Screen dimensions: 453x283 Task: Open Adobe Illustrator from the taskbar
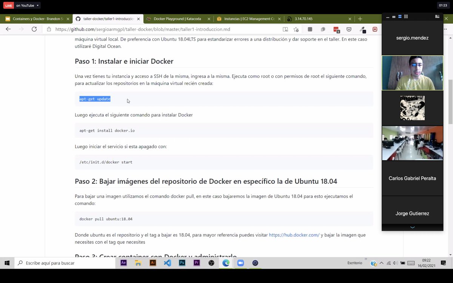tap(153, 263)
